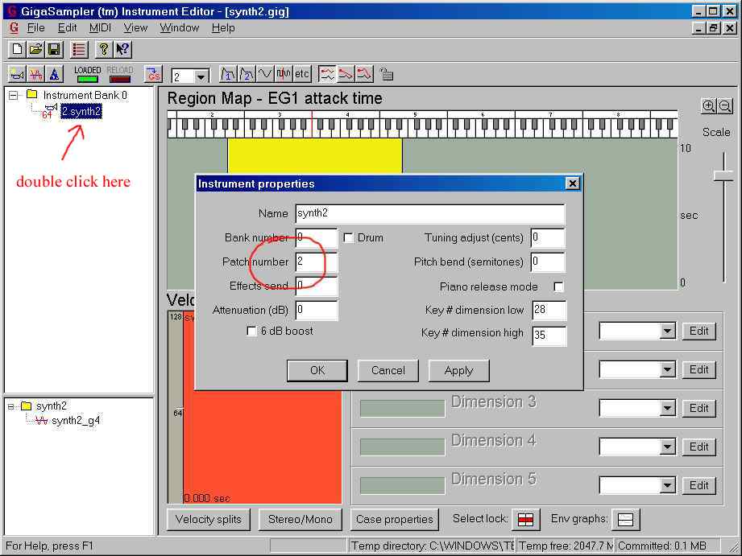Click the new instrument trumpet toolbar icon
The image size is (742, 556).
point(17,74)
